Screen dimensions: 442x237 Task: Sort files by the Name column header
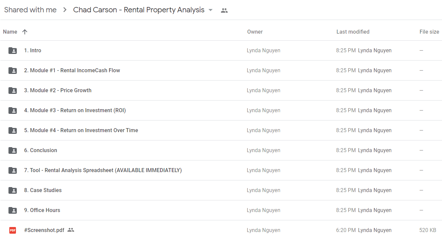pyautogui.click(x=10, y=32)
